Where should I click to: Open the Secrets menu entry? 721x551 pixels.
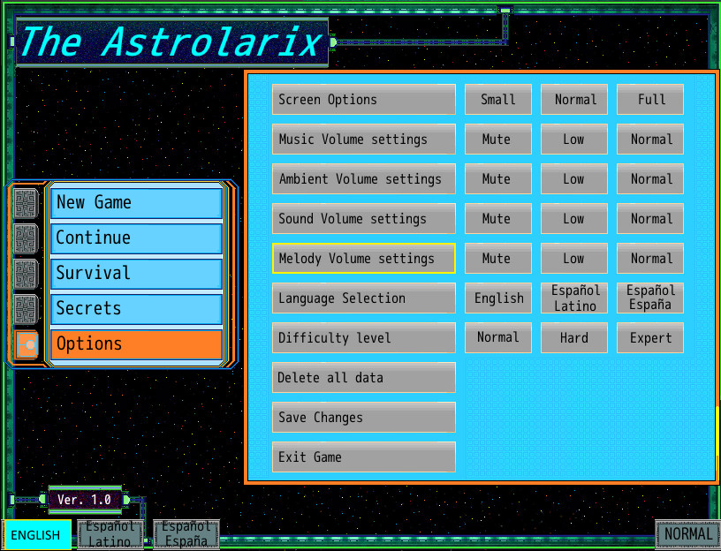tap(135, 308)
